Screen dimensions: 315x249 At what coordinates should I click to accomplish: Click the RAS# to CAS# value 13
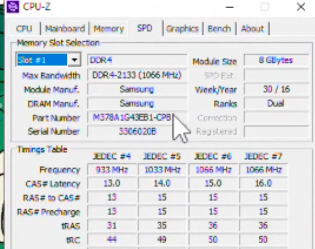[112, 197]
